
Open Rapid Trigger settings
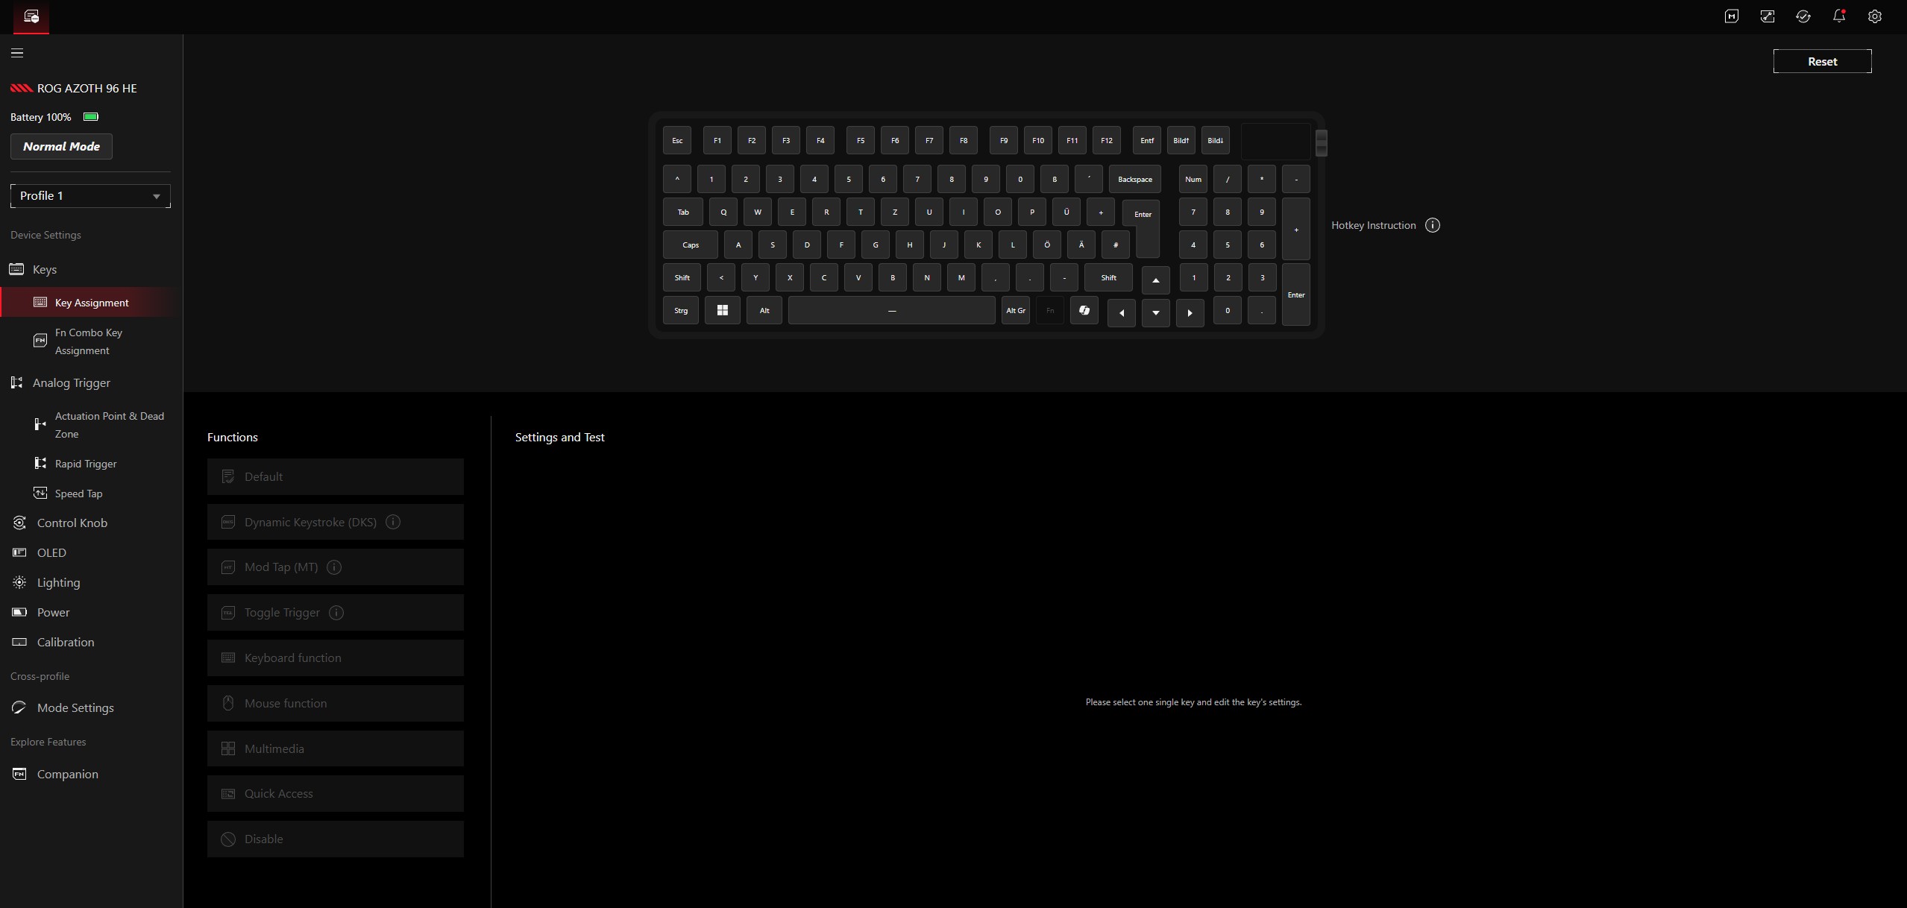point(85,464)
